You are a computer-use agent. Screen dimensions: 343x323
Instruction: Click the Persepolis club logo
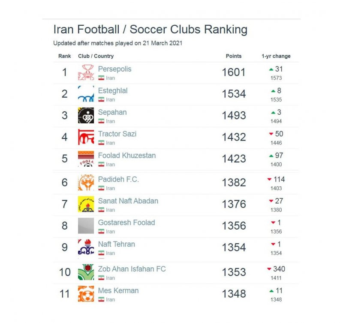tap(86, 72)
